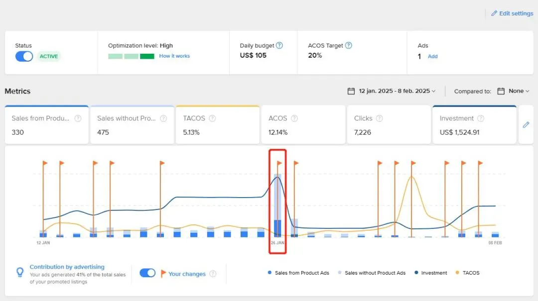Select the ACOS metric card
Screen dimensions: 538x301
(x=303, y=125)
